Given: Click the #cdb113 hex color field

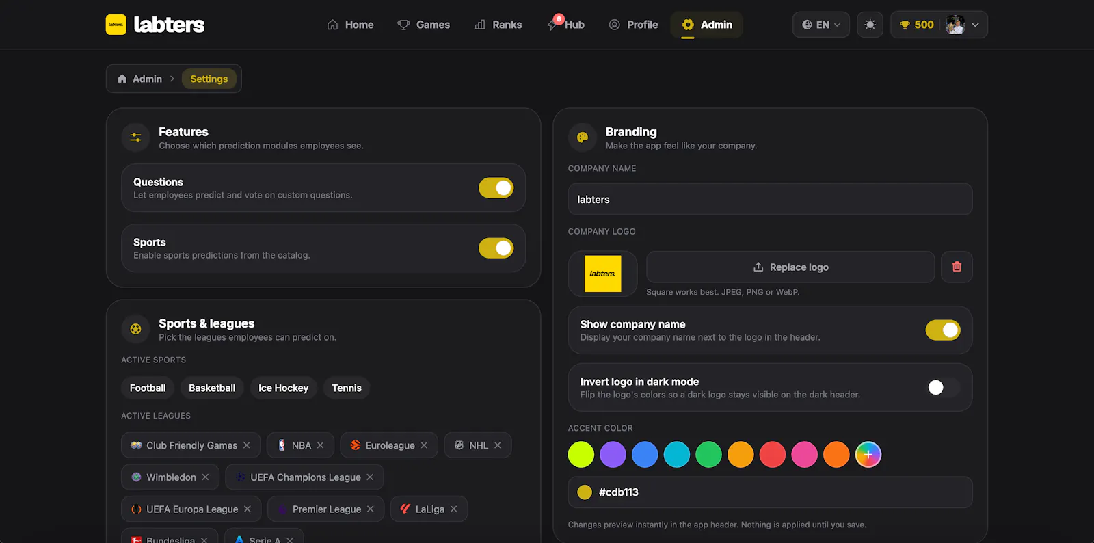Looking at the screenshot, I should (x=770, y=492).
